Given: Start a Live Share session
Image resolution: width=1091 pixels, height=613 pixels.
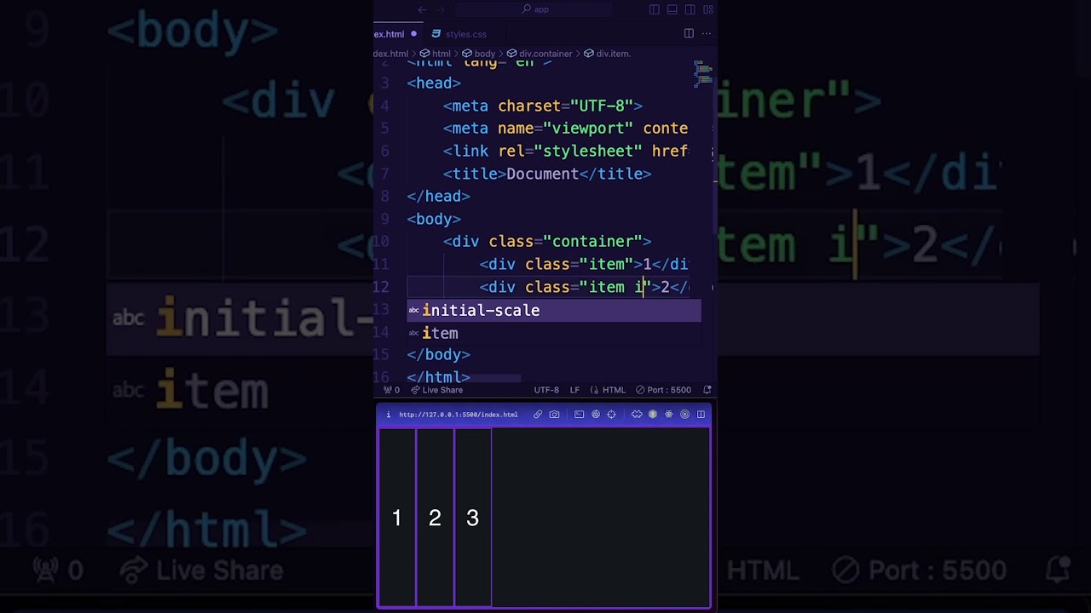Looking at the screenshot, I should point(436,390).
